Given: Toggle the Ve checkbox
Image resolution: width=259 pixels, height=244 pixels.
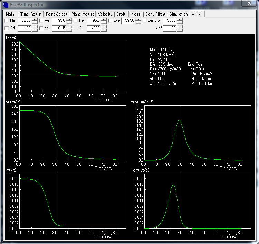Looking at the screenshot, I should pos(41,21).
